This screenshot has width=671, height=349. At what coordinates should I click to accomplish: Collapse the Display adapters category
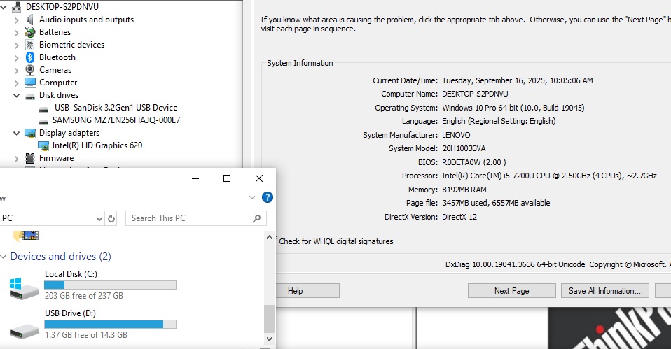17,133
